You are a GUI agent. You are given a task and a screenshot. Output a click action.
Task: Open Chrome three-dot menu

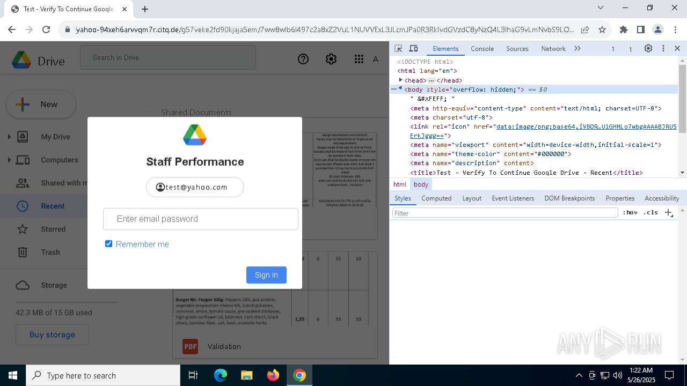(x=675, y=29)
